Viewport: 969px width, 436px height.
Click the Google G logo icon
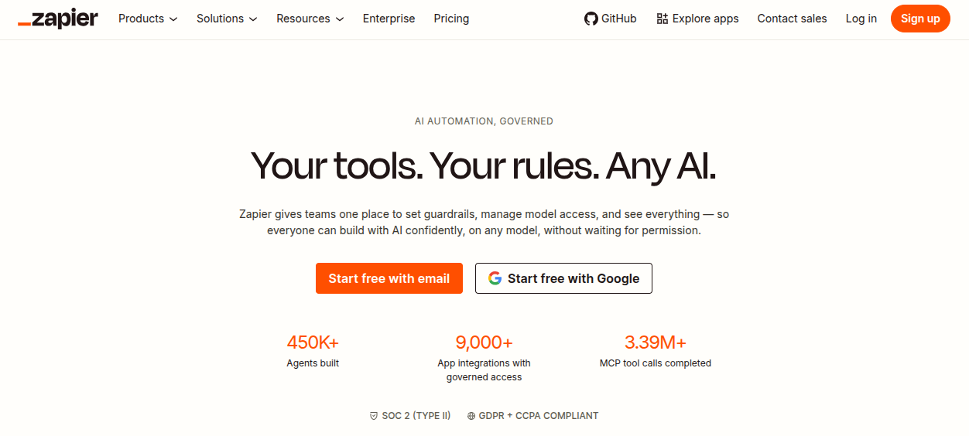point(495,278)
